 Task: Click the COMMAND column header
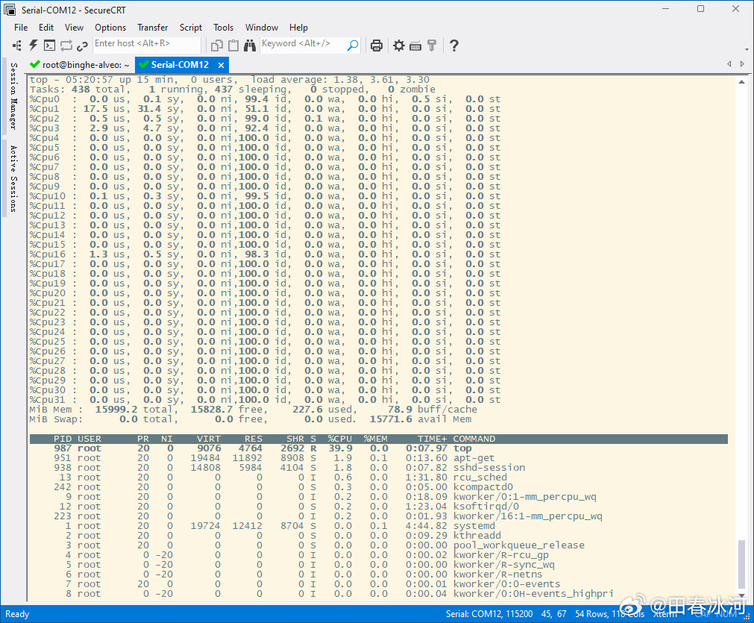pyautogui.click(x=474, y=439)
